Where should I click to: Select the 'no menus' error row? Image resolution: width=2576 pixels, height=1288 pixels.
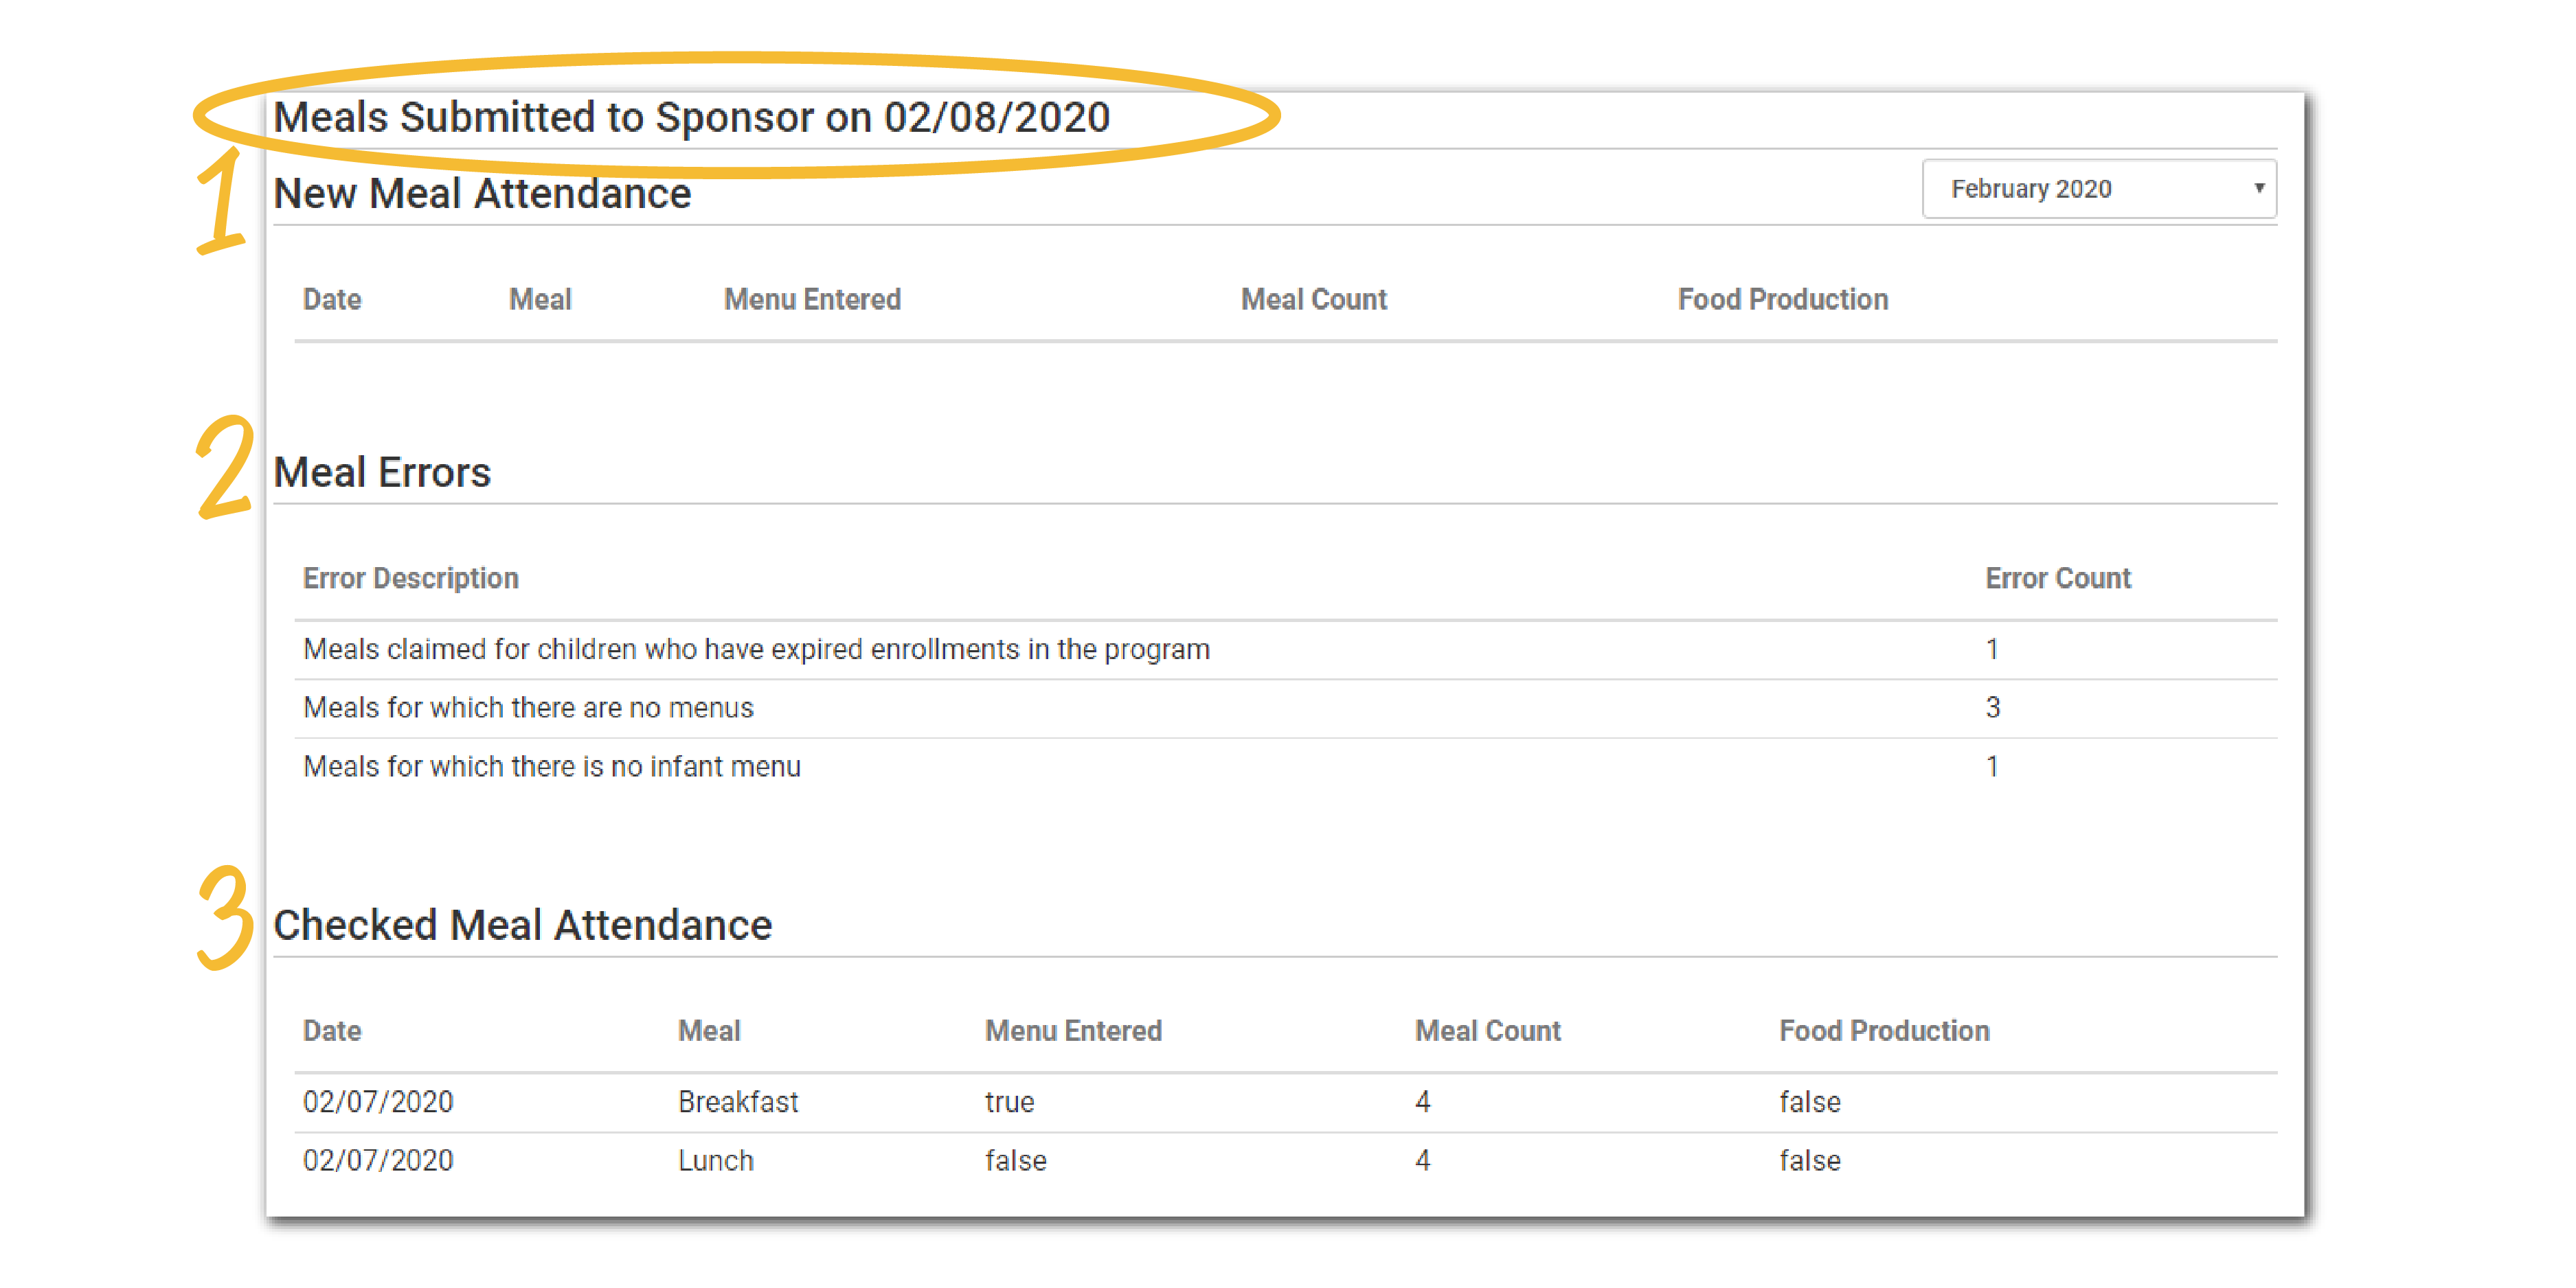pyautogui.click(x=528, y=707)
